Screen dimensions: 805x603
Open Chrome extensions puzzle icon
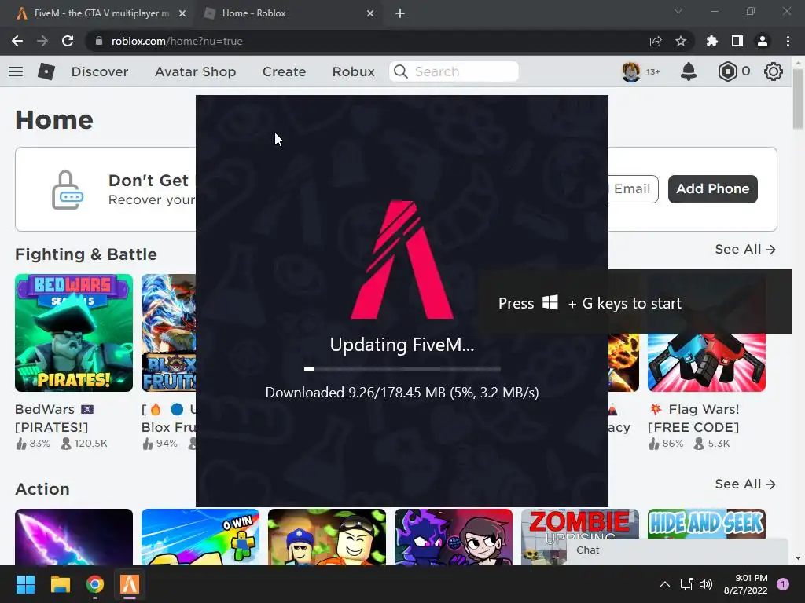(x=712, y=41)
